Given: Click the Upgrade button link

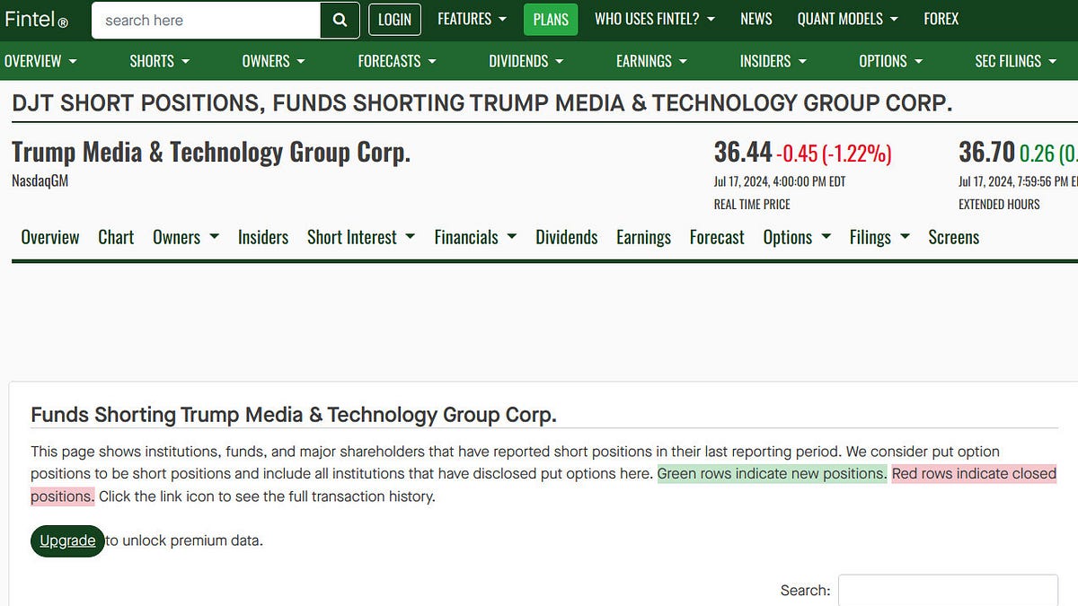Looking at the screenshot, I should click(x=67, y=540).
